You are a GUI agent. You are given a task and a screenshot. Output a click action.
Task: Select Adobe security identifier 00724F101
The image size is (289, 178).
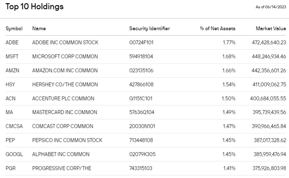[141, 42]
